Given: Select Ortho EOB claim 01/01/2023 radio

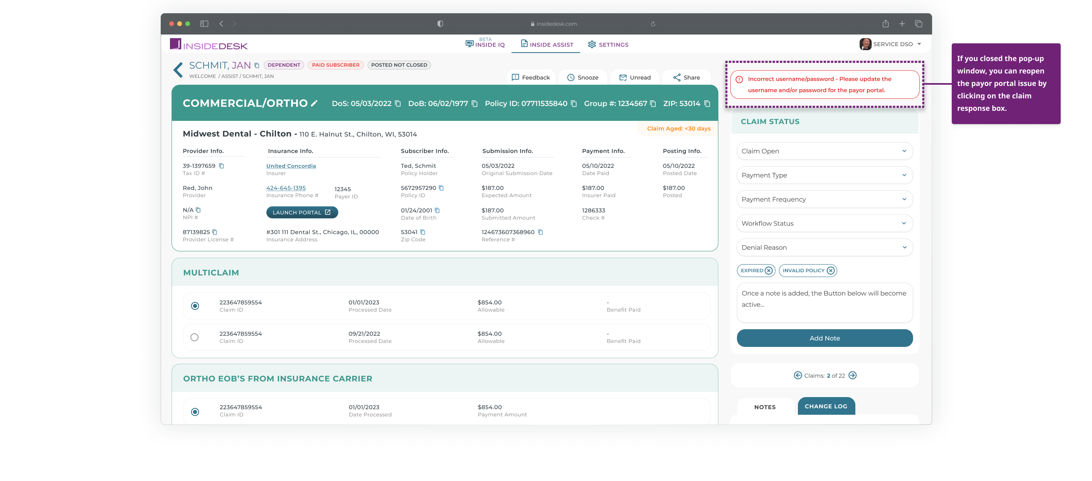Looking at the screenshot, I should [x=194, y=412].
